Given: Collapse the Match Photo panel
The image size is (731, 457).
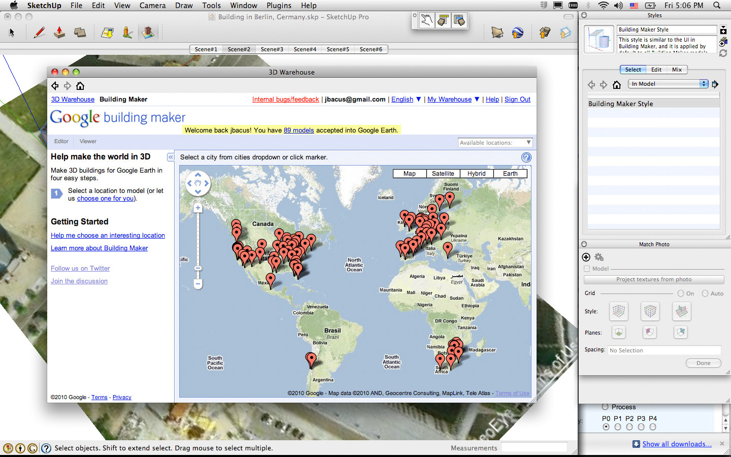Looking at the screenshot, I should coord(584,244).
